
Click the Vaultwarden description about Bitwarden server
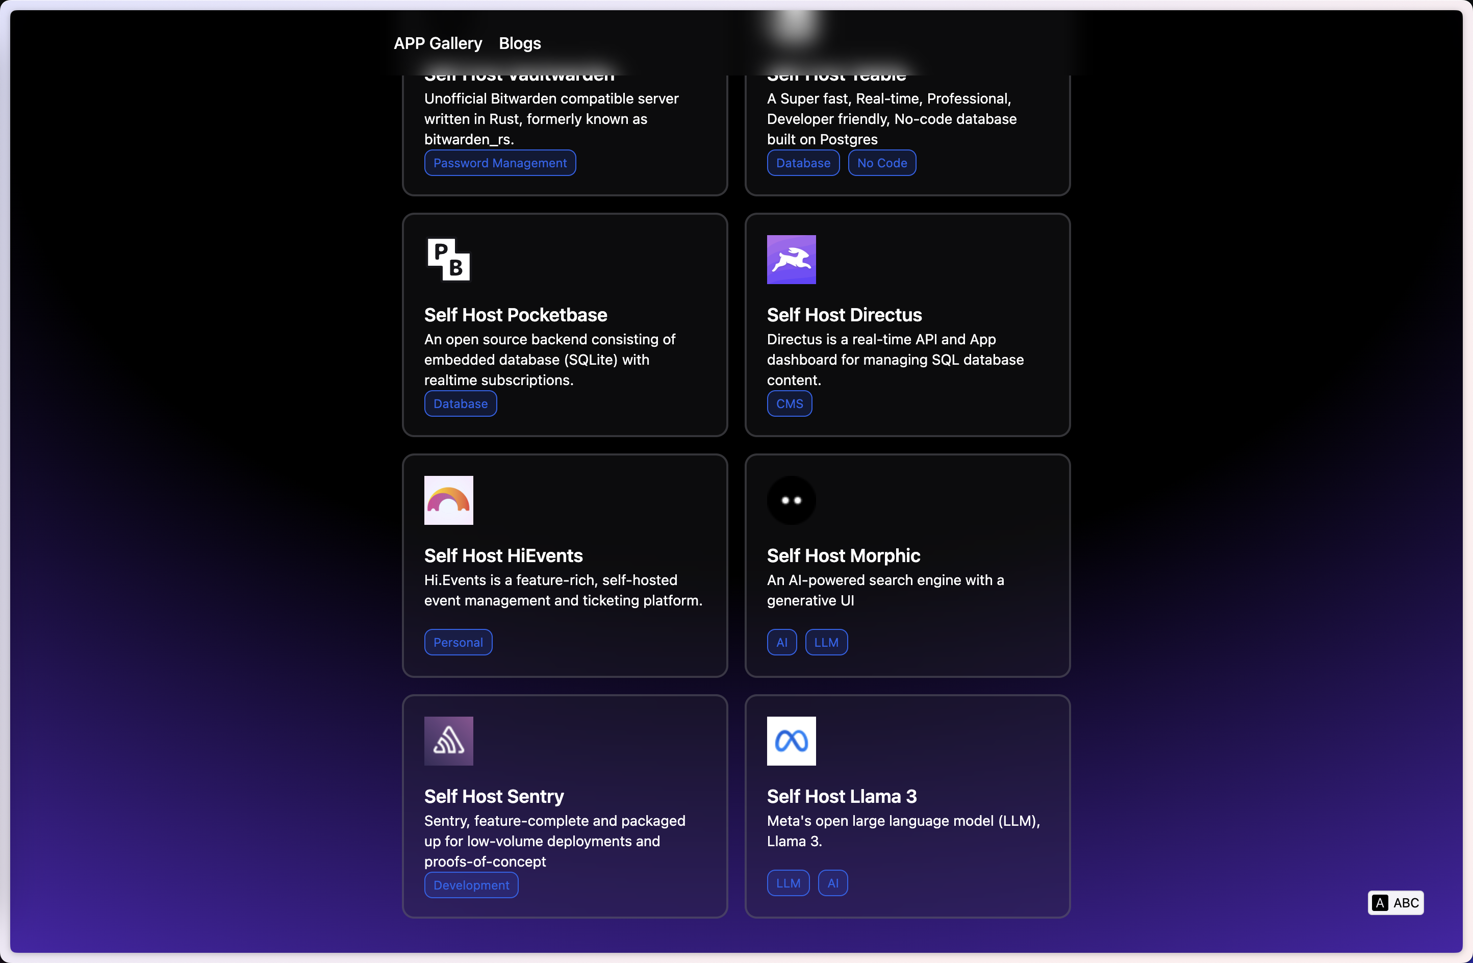[x=551, y=119]
